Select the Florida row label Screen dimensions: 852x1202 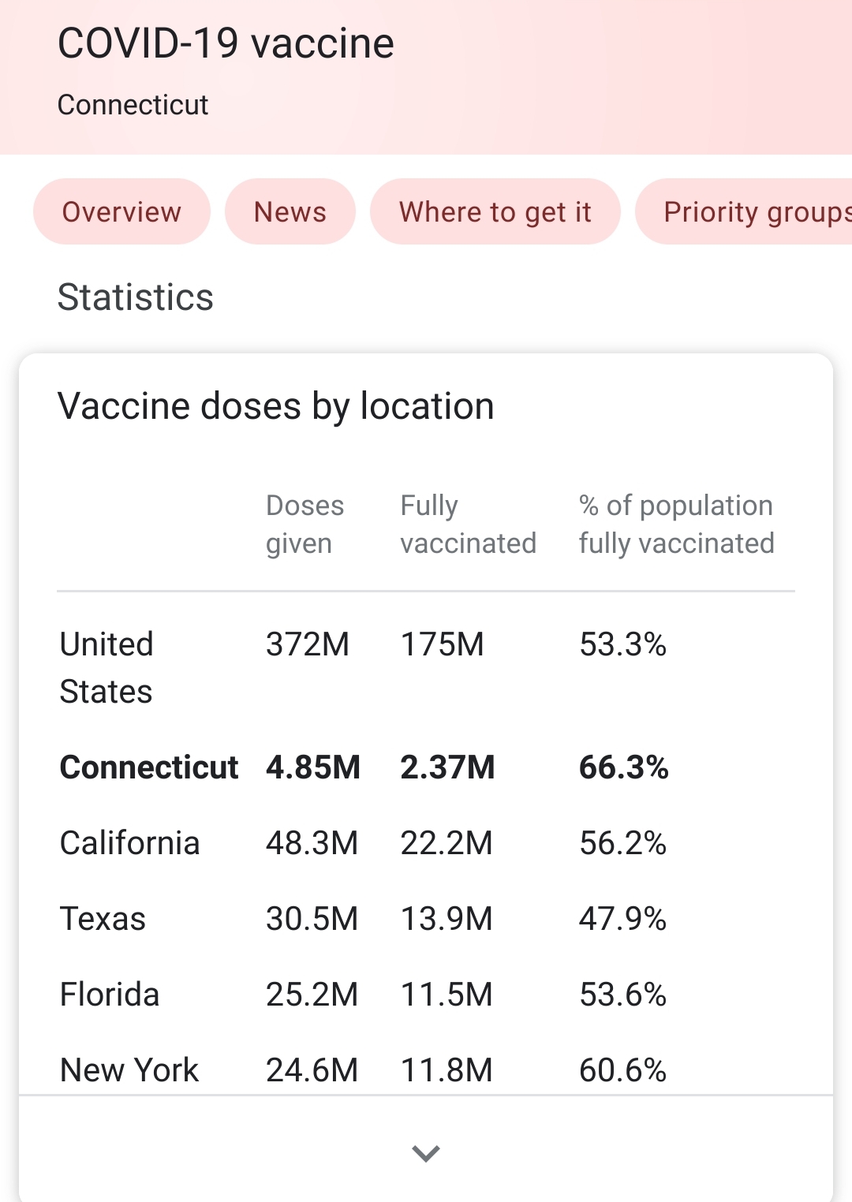[110, 995]
